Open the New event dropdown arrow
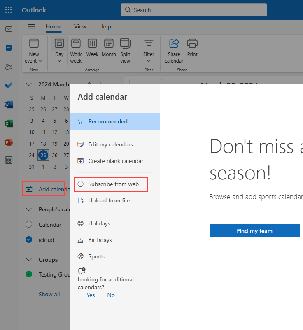 (x=40, y=61)
